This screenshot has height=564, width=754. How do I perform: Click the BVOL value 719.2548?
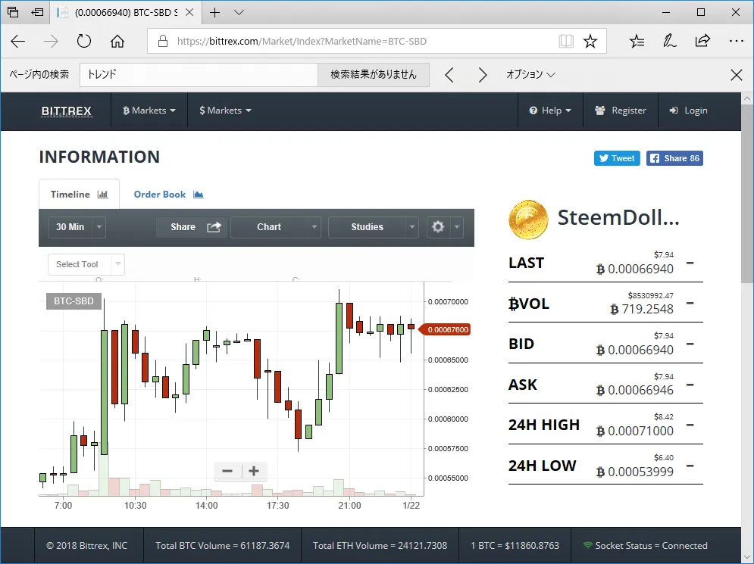coord(642,309)
